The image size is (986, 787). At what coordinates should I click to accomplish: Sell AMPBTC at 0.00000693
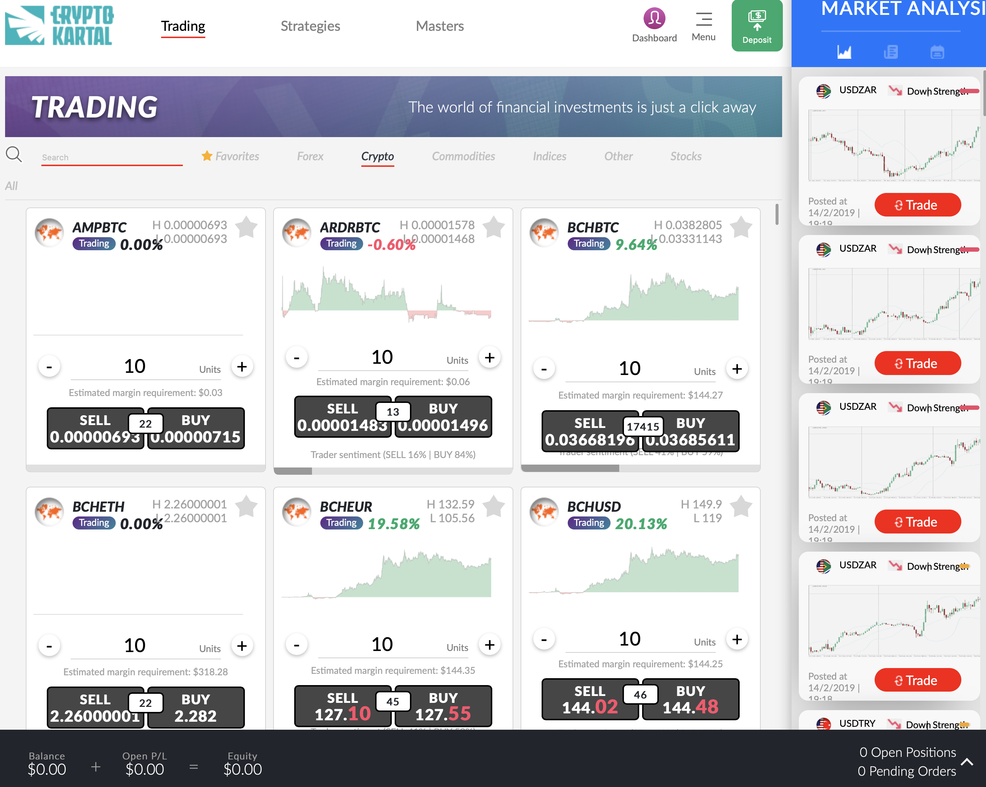point(95,428)
